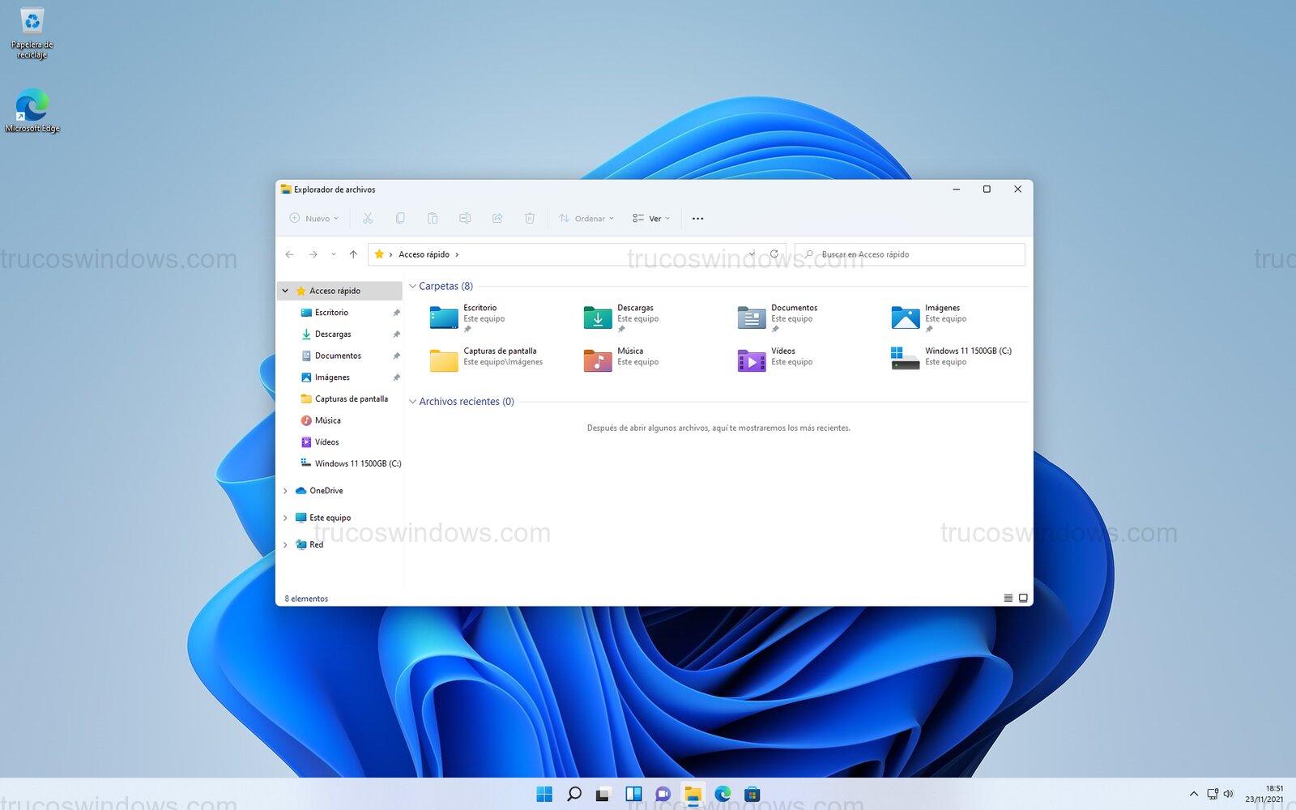The image size is (1296, 810).
Task: Open the Ver dropdown
Action: tap(650, 218)
